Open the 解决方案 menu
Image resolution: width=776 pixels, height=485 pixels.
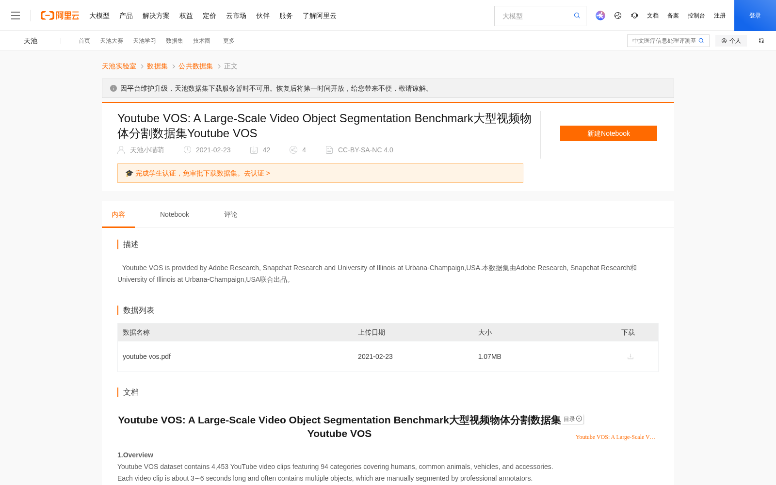tap(156, 16)
